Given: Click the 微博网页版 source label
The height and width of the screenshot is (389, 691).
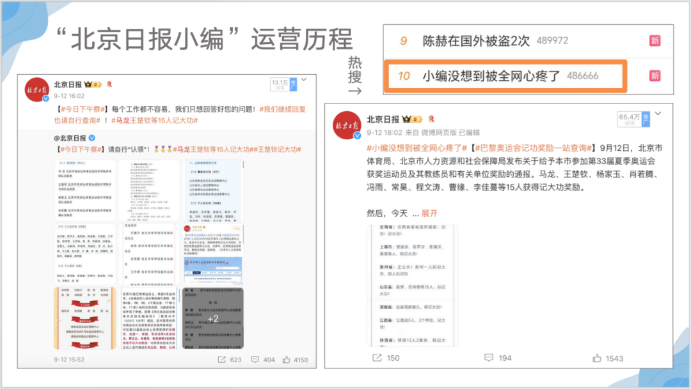Looking at the screenshot, I should pyautogui.click(x=439, y=132).
